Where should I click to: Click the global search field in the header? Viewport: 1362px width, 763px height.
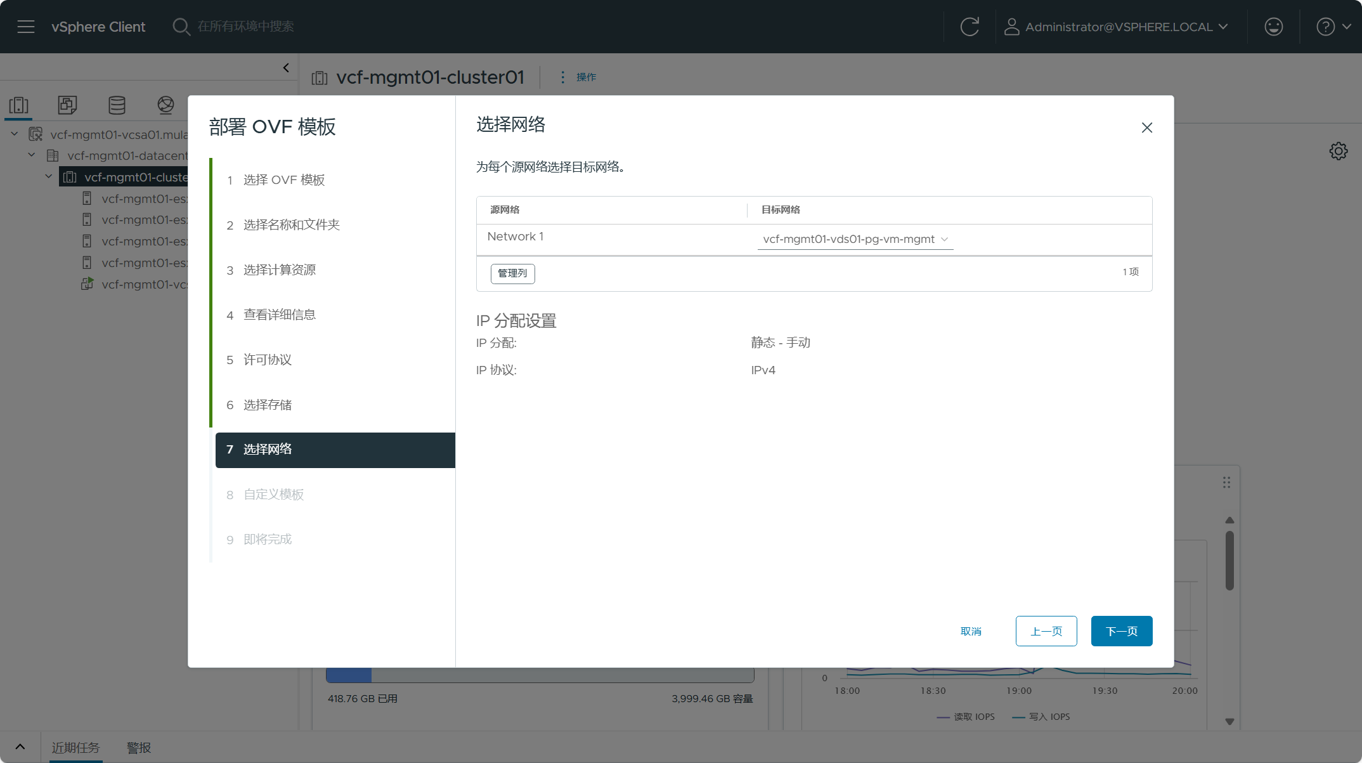pos(245,27)
